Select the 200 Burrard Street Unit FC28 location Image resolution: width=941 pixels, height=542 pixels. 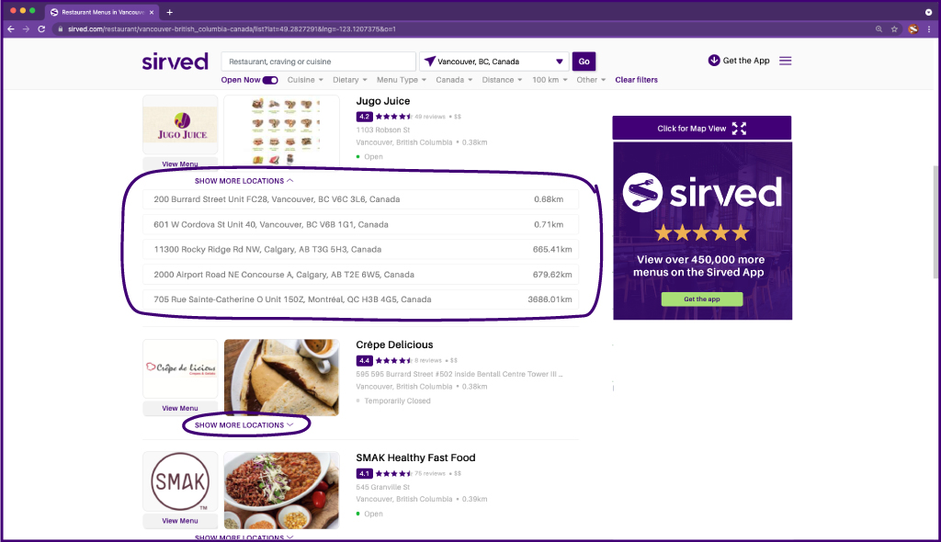click(360, 199)
